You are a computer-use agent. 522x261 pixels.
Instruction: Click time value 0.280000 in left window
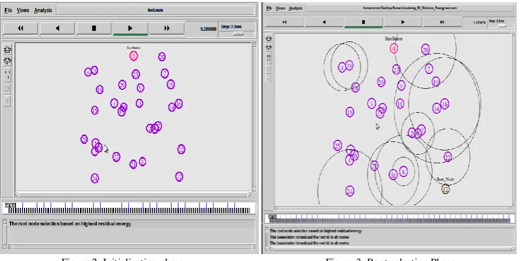pyautogui.click(x=208, y=29)
